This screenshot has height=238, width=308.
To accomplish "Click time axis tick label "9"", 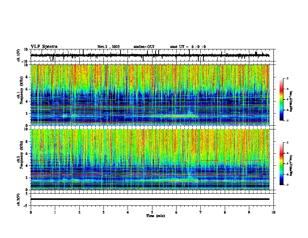I will pos(249,212).
